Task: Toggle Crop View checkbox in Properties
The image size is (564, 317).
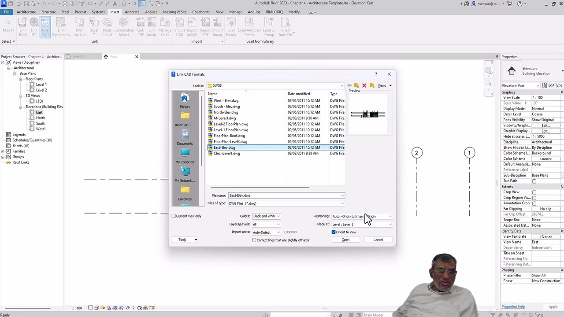Action: (x=534, y=192)
